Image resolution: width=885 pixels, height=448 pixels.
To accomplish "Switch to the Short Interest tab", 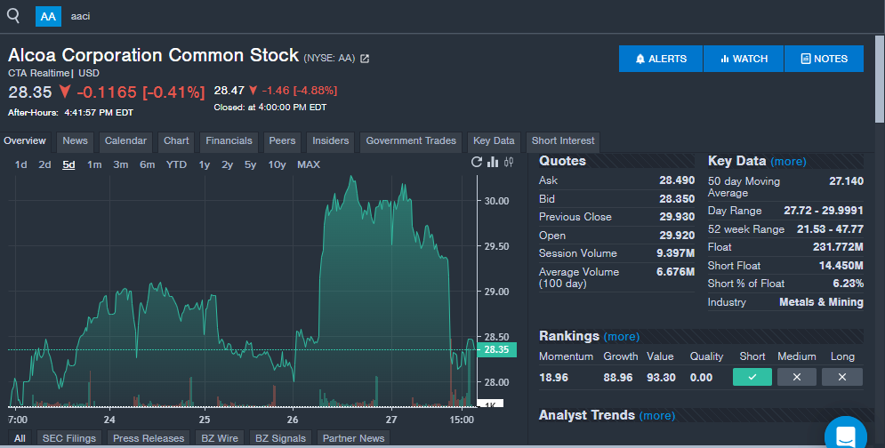I will click(x=563, y=141).
